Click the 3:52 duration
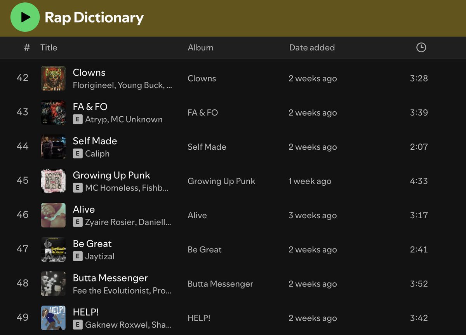466x335 pixels. pos(419,283)
